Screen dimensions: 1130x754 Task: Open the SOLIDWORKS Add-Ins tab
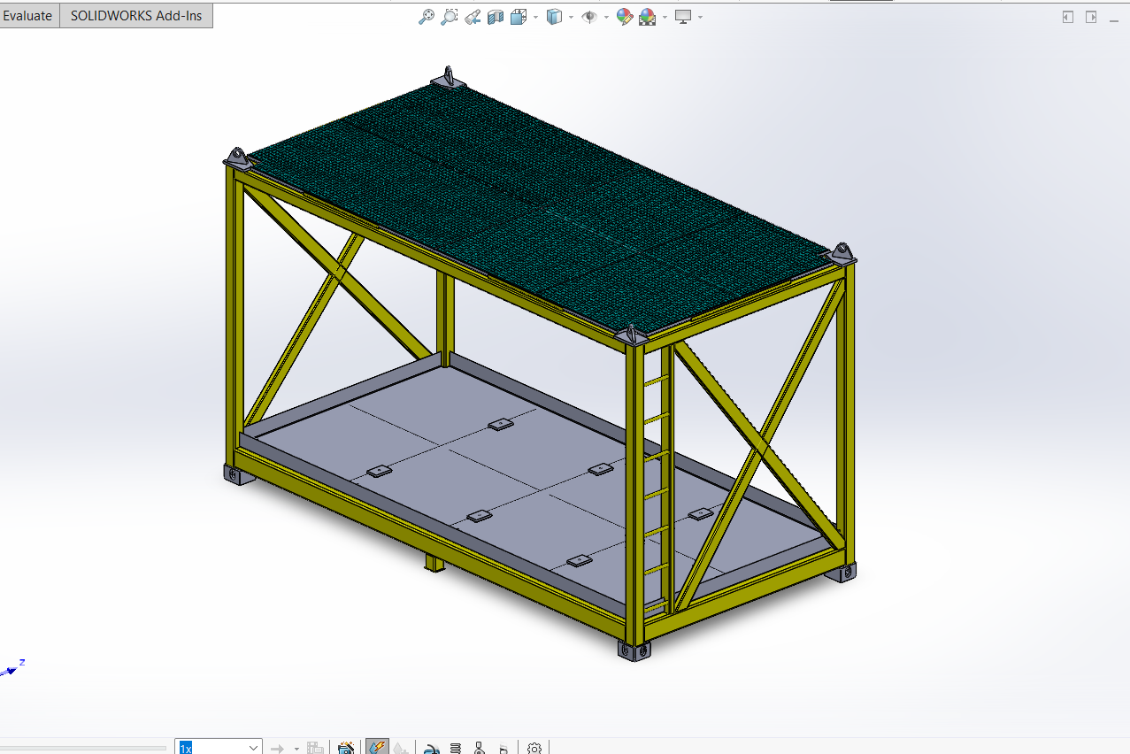click(136, 16)
